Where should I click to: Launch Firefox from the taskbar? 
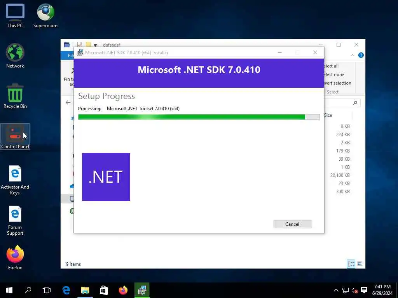coord(123,290)
